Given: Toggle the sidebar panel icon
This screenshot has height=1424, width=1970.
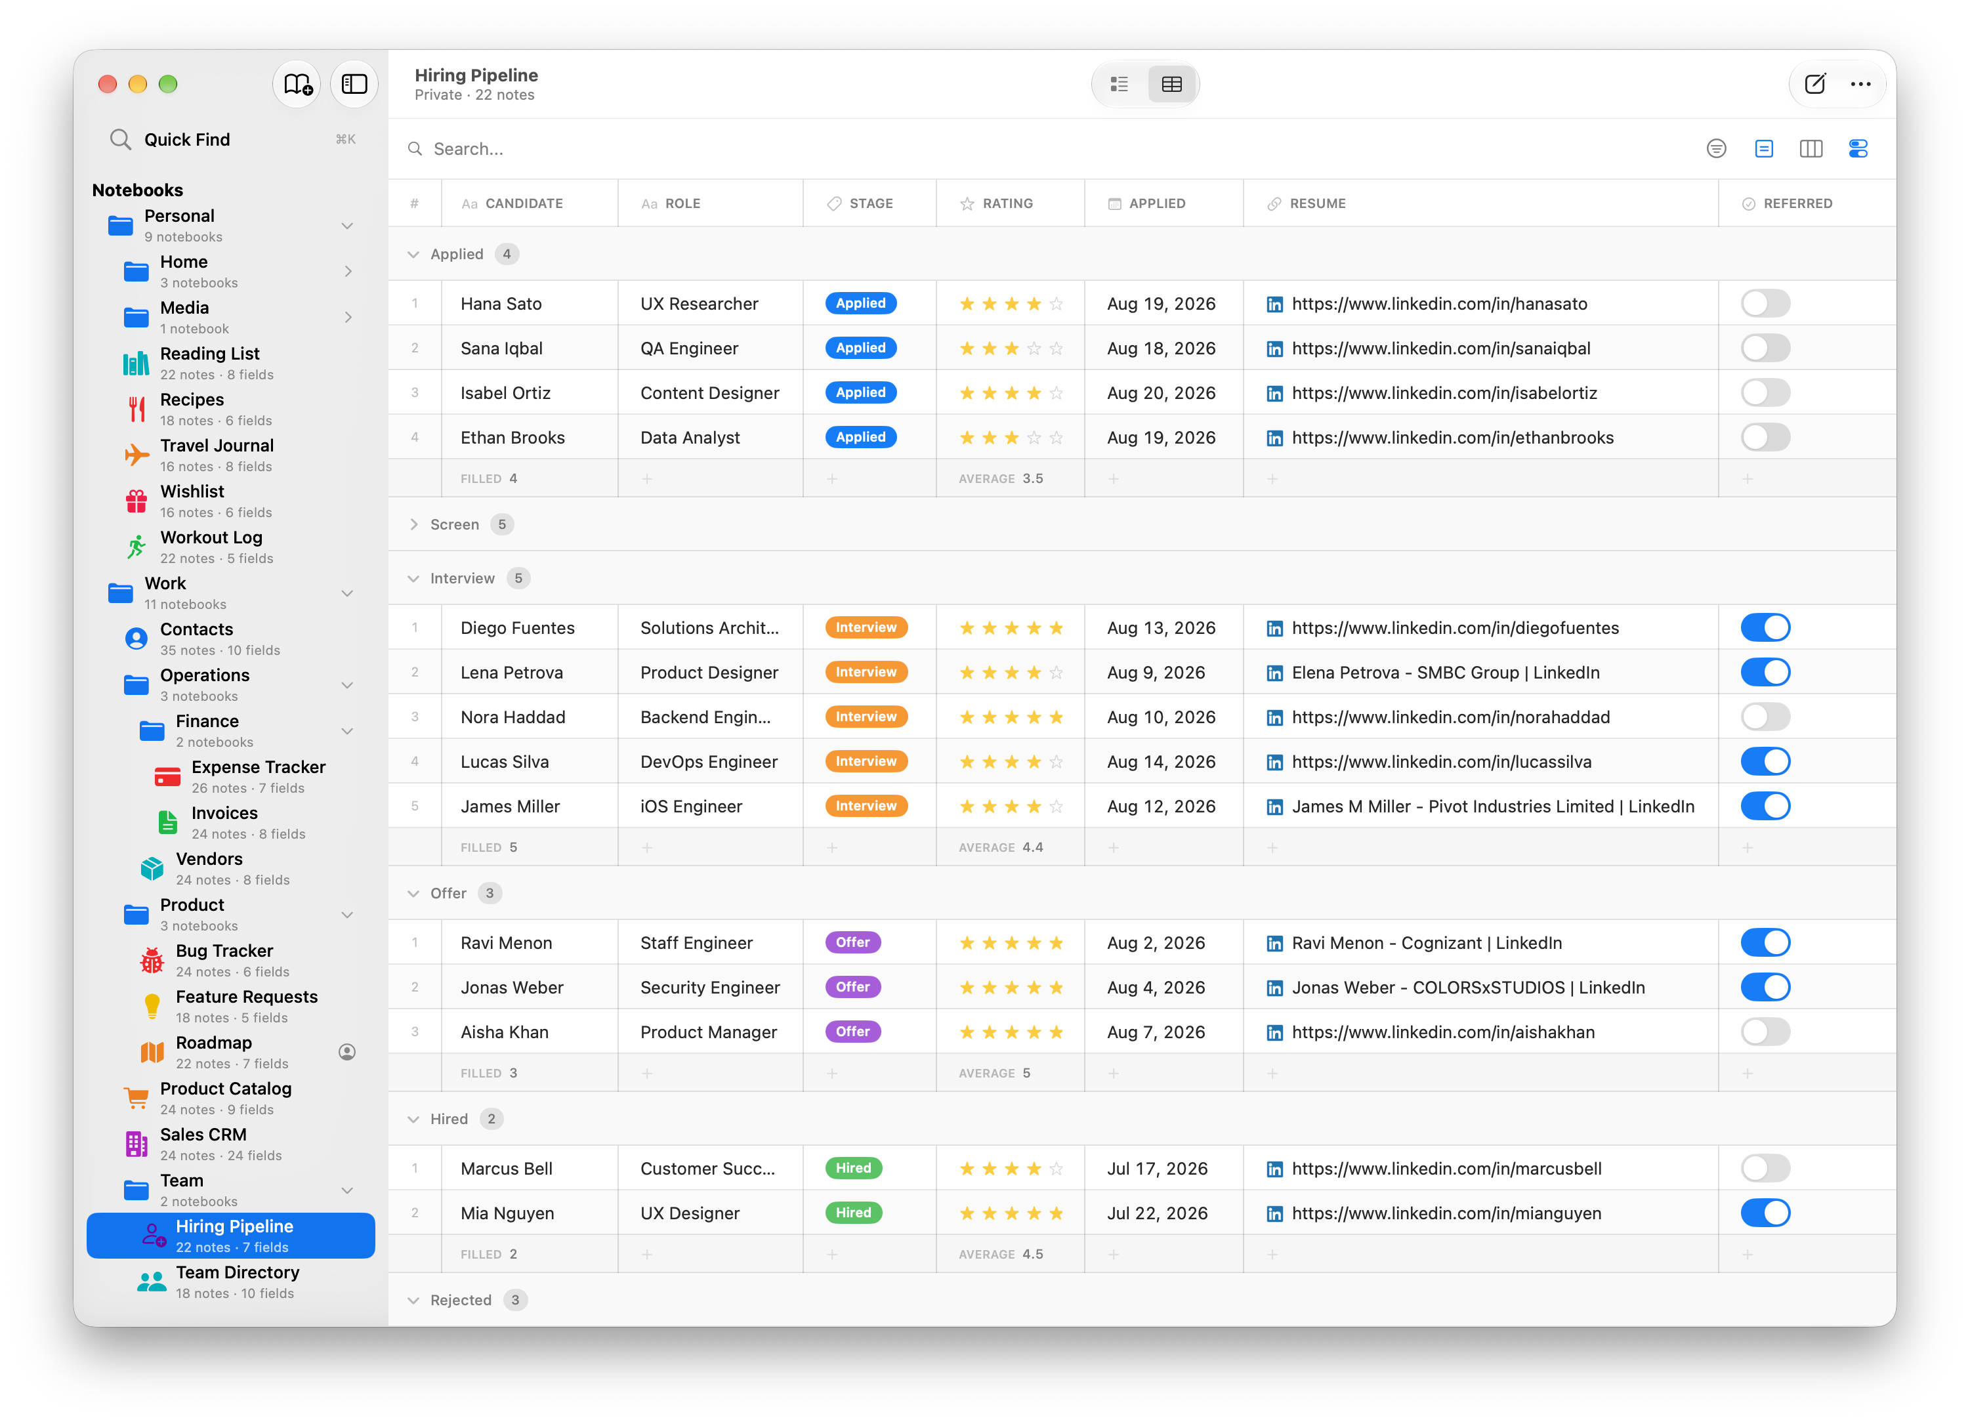Looking at the screenshot, I should tap(354, 84).
